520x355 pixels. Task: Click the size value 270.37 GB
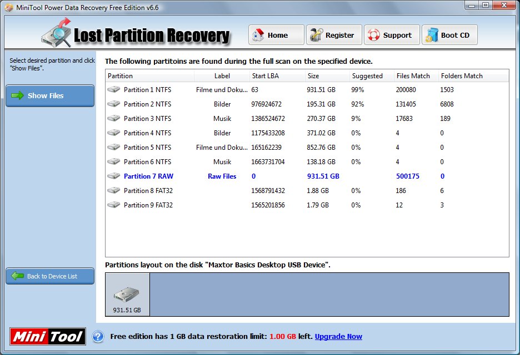[321, 119]
